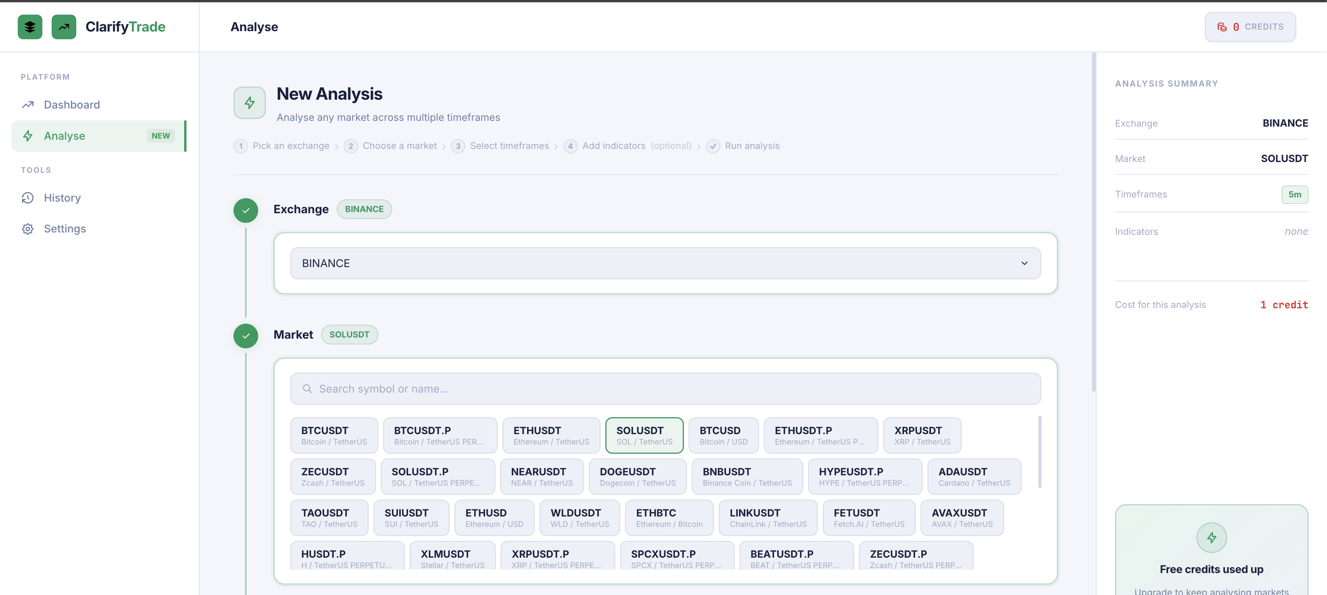
Task: Select the AVAXUSDT market card
Action: (x=962, y=518)
